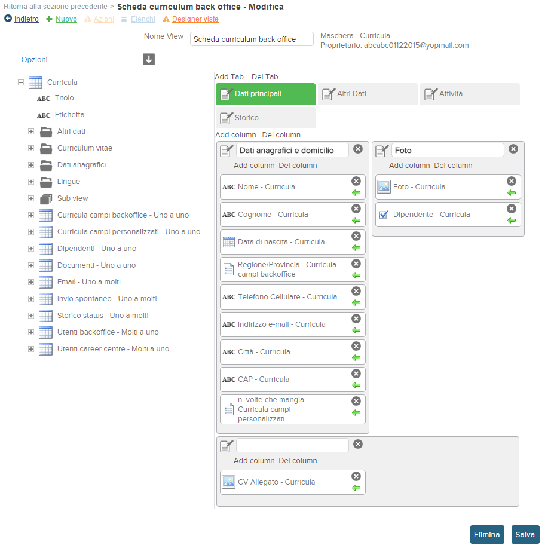
Task: Remove Data di nascita field
Action: [x=356, y=237]
